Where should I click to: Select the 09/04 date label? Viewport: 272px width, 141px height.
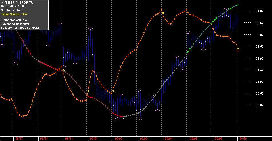click(x=169, y=139)
